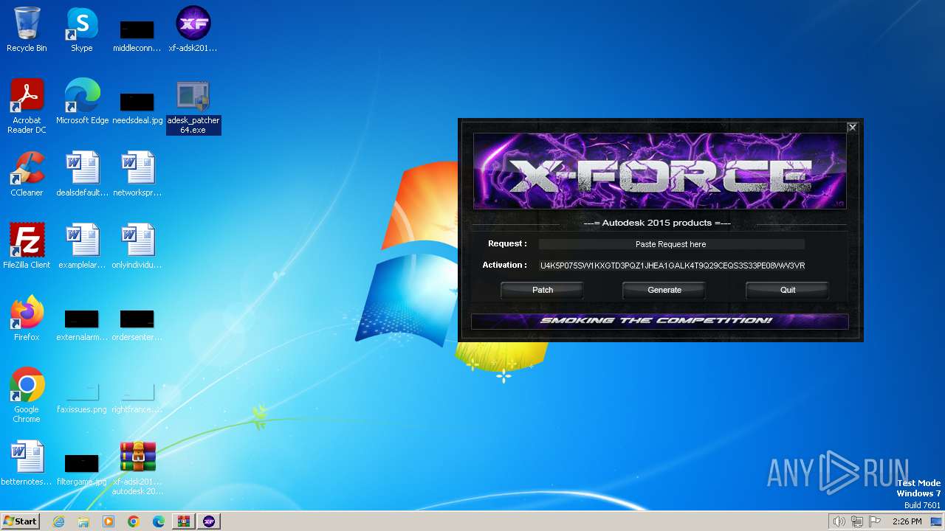Select the dealsdefault... Word document

pos(82,174)
